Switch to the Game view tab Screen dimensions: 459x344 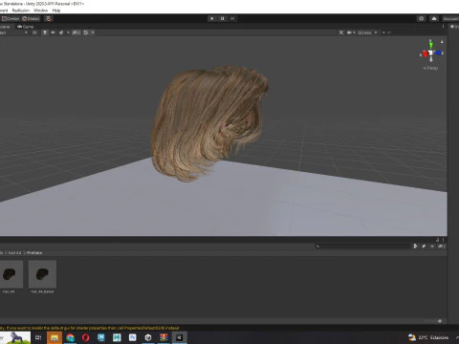click(x=26, y=27)
